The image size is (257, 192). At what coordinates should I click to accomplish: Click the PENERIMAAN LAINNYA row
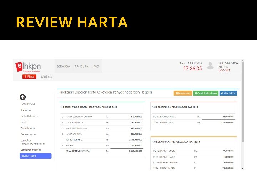tap(193, 117)
